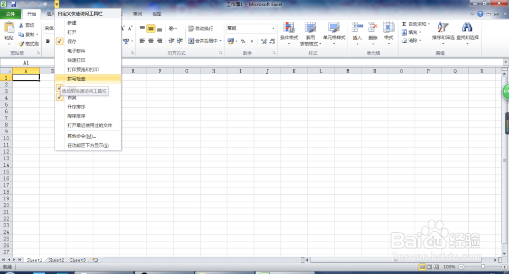
Task: Expand the formula bar
Action: [x=505, y=62]
